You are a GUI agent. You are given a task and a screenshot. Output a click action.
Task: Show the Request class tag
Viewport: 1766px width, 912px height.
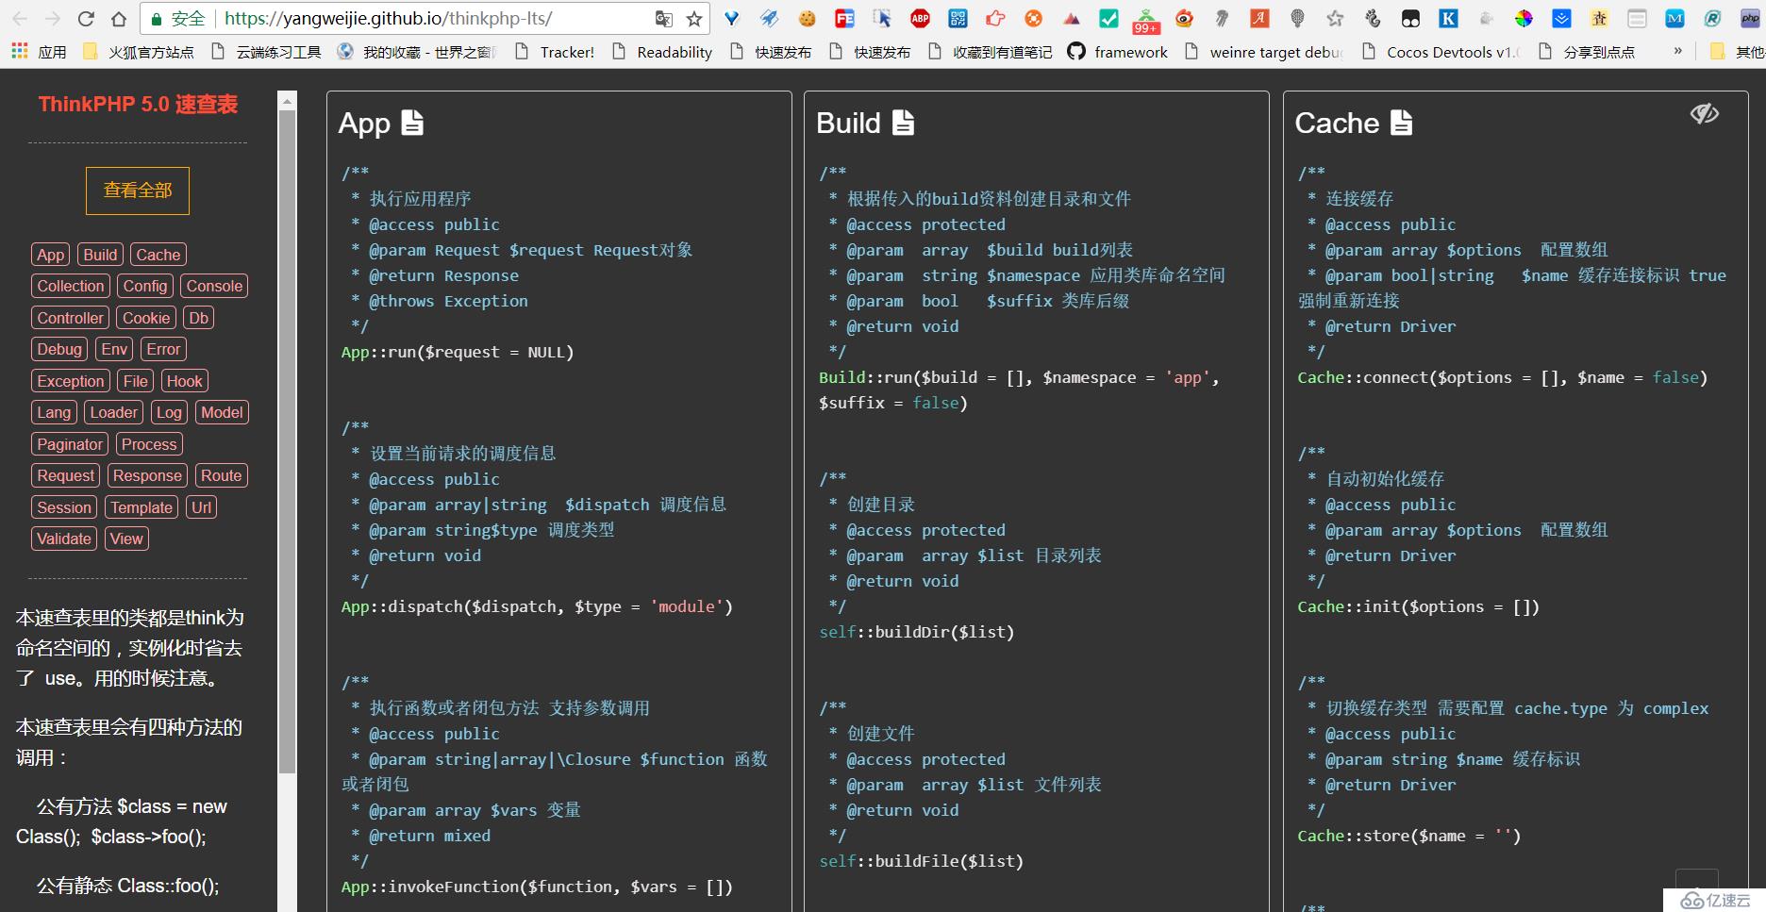click(65, 475)
